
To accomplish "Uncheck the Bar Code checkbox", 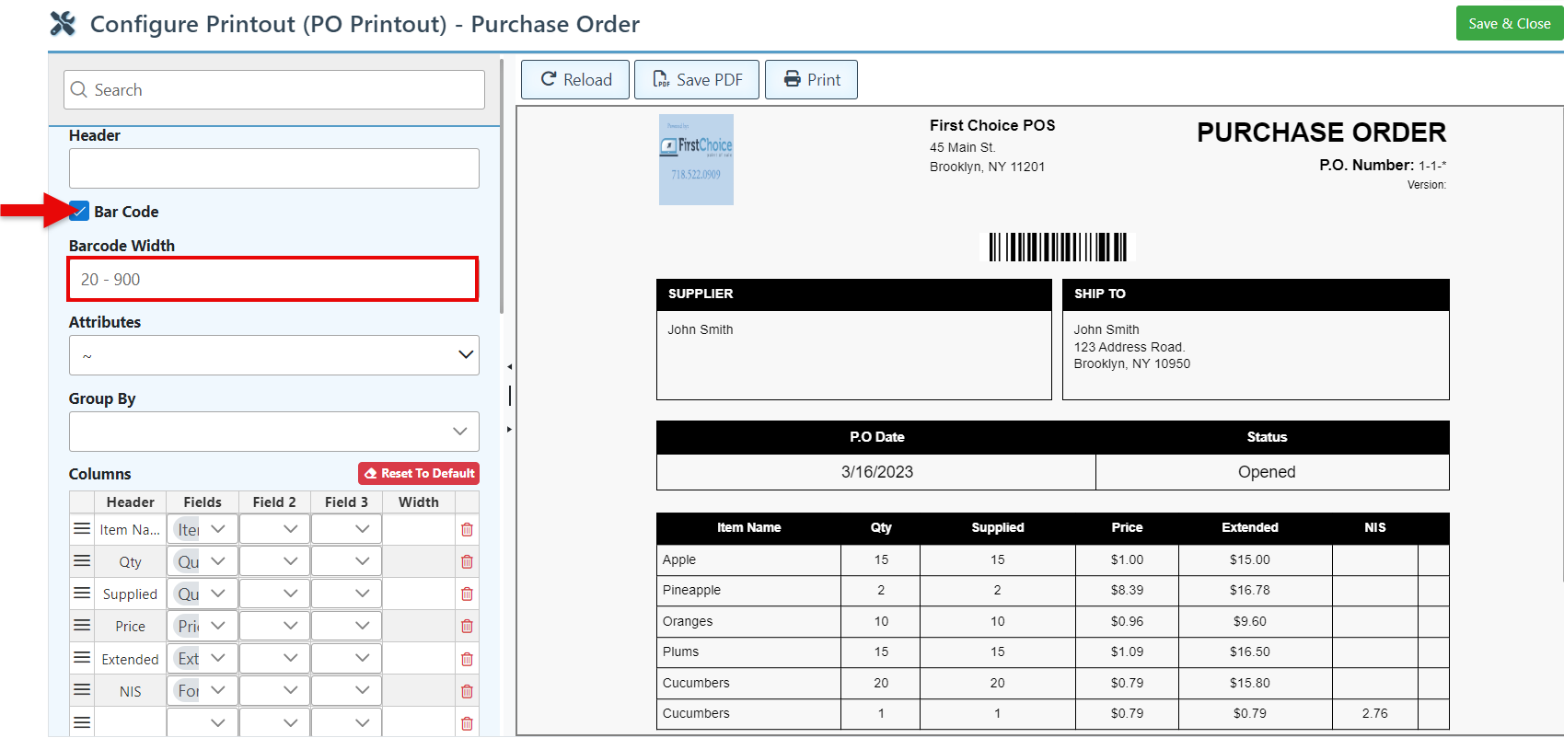I will (x=80, y=212).
